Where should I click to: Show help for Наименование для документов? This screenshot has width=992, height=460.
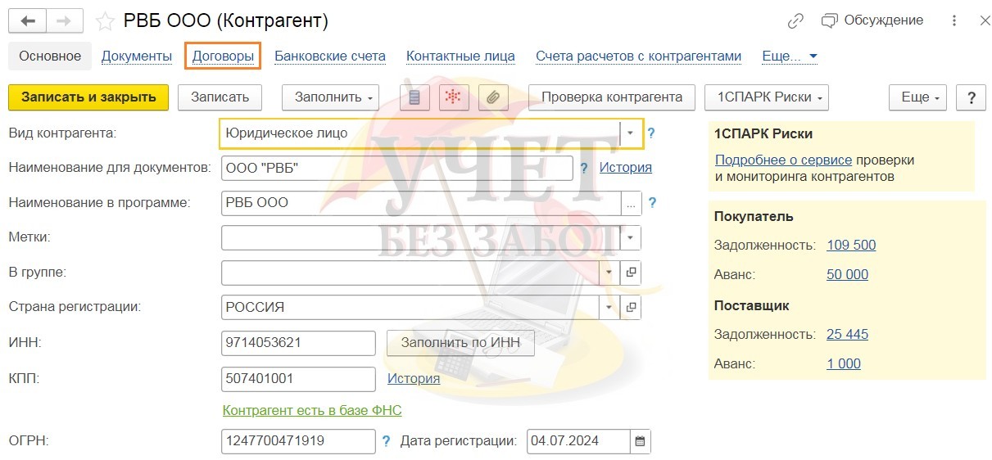[584, 168]
